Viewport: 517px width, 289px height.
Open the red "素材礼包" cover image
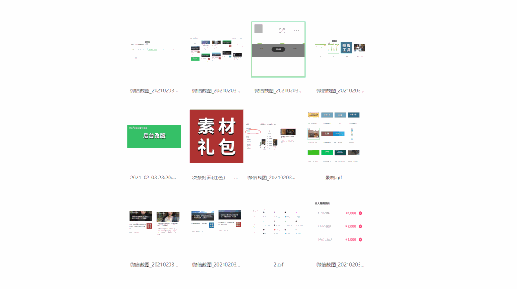[x=216, y=135]
